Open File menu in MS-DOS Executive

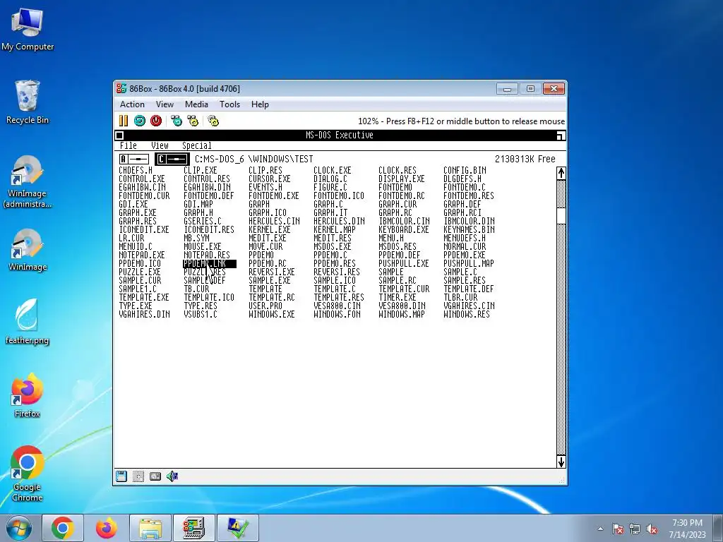pos(129,145)
